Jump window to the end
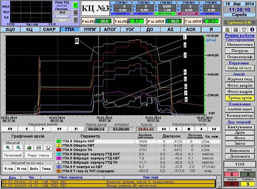 pos(76,129)
